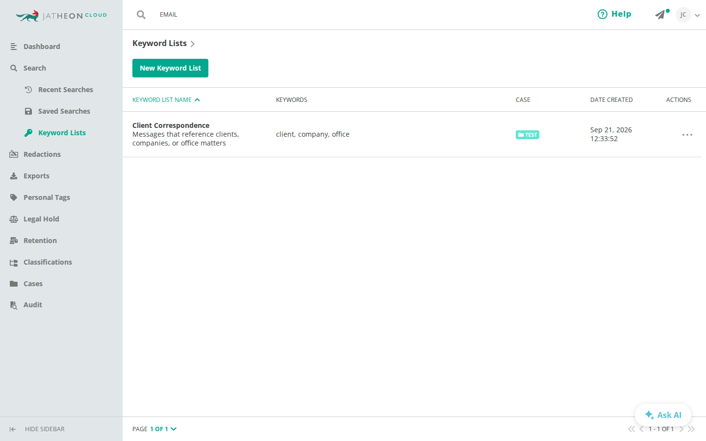Viewport: 706px width, 441px height.
Task: Click the breadcrumb chevron after Keyword Lists
Action: click(x=193, y=44)
